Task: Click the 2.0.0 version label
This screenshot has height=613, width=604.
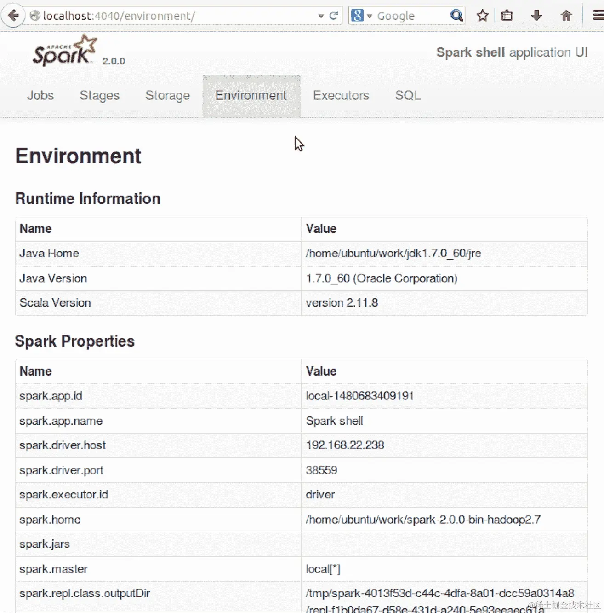Action: [114, 61]
